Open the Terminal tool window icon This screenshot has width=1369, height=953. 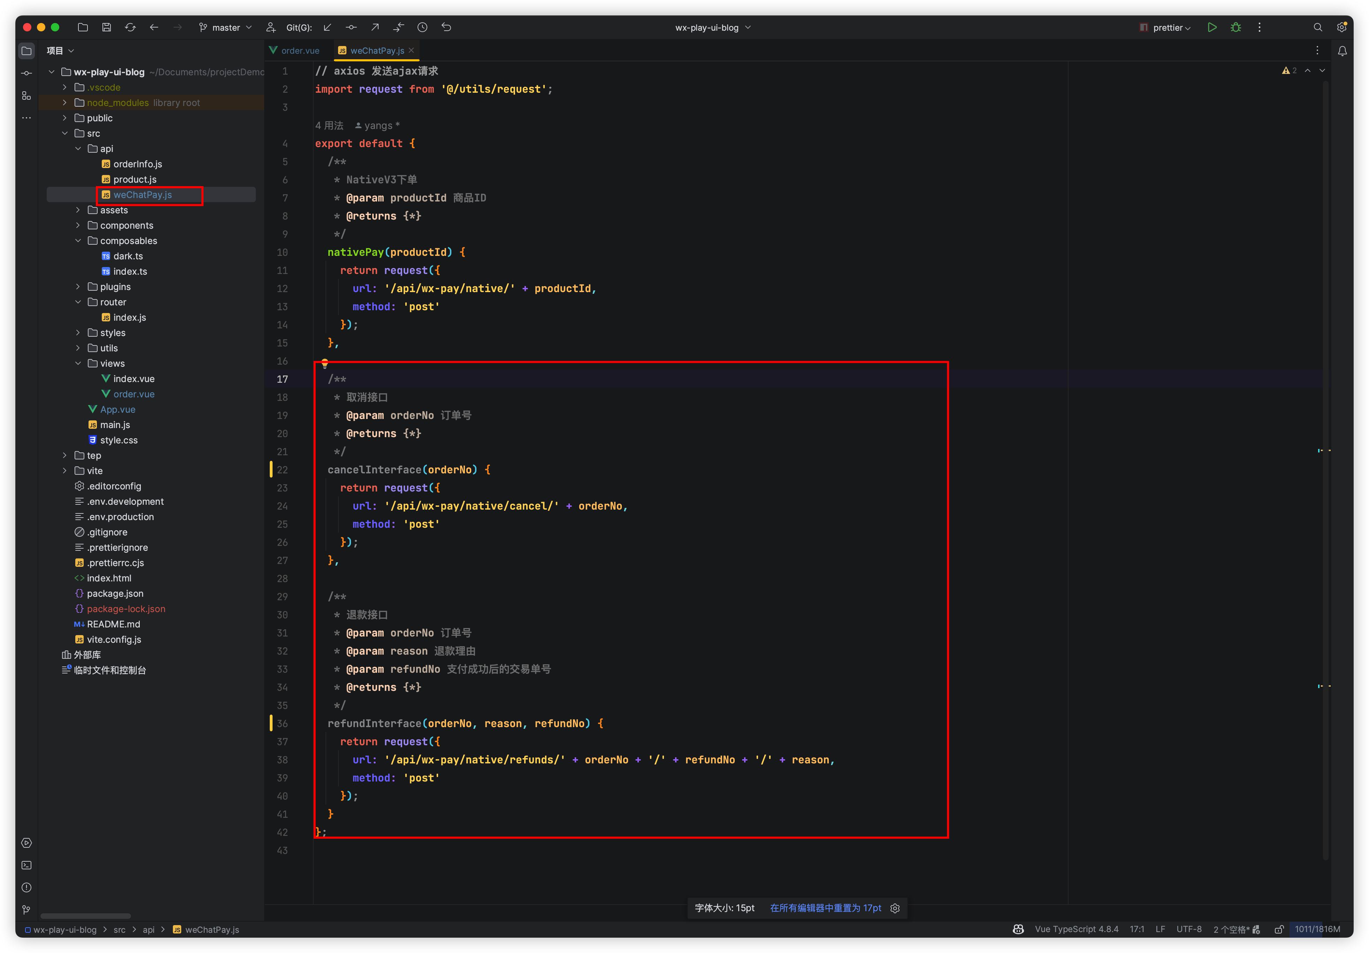[x=26, y=865]
